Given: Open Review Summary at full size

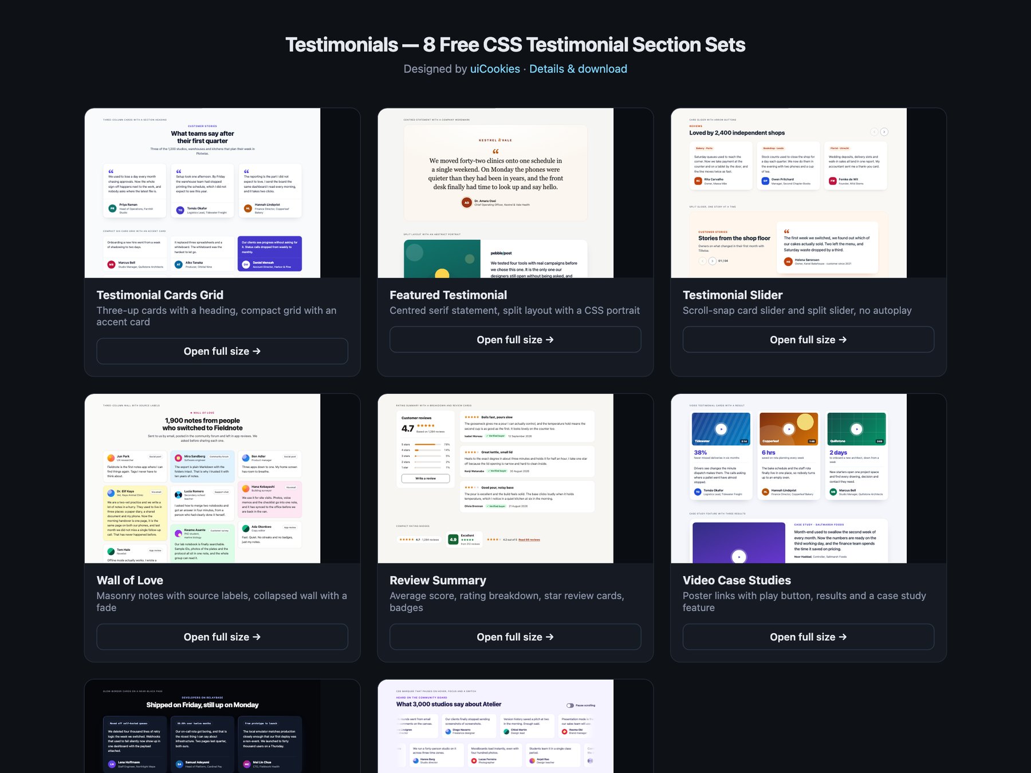Looking at the screenshot, I should (515, 637).
